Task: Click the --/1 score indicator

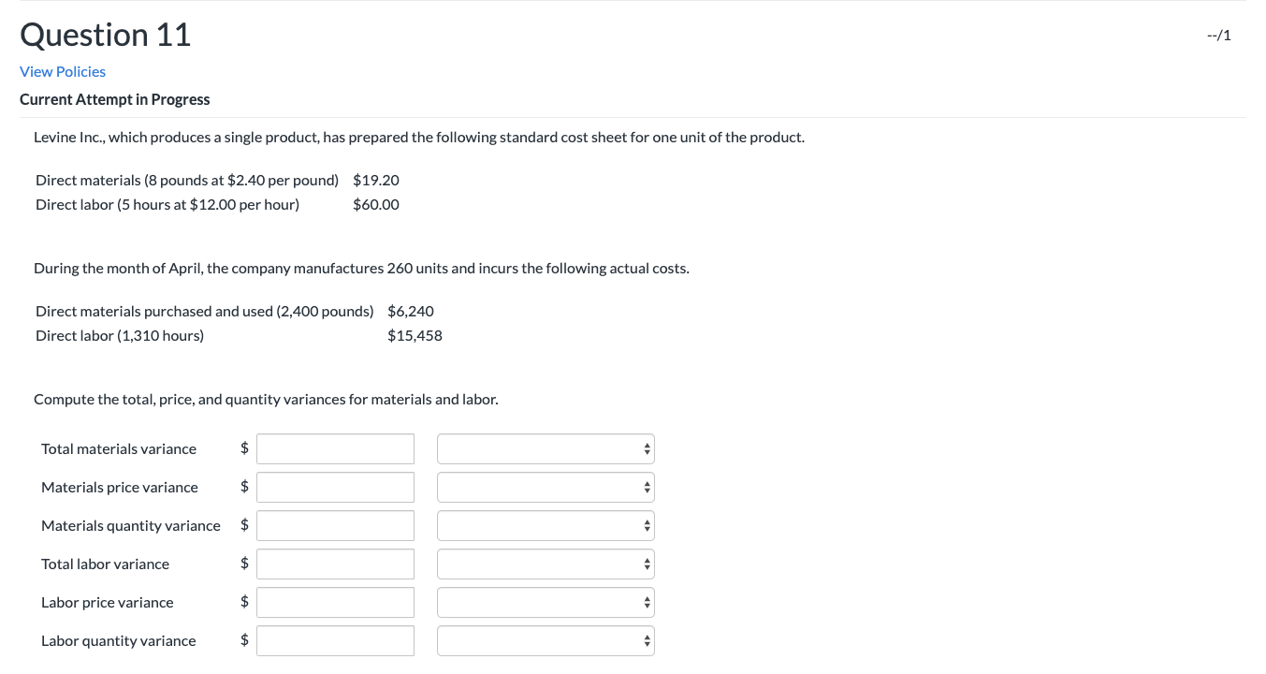Action: coord(1217,35)
